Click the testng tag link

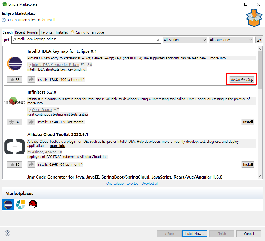tap(83, 114)
